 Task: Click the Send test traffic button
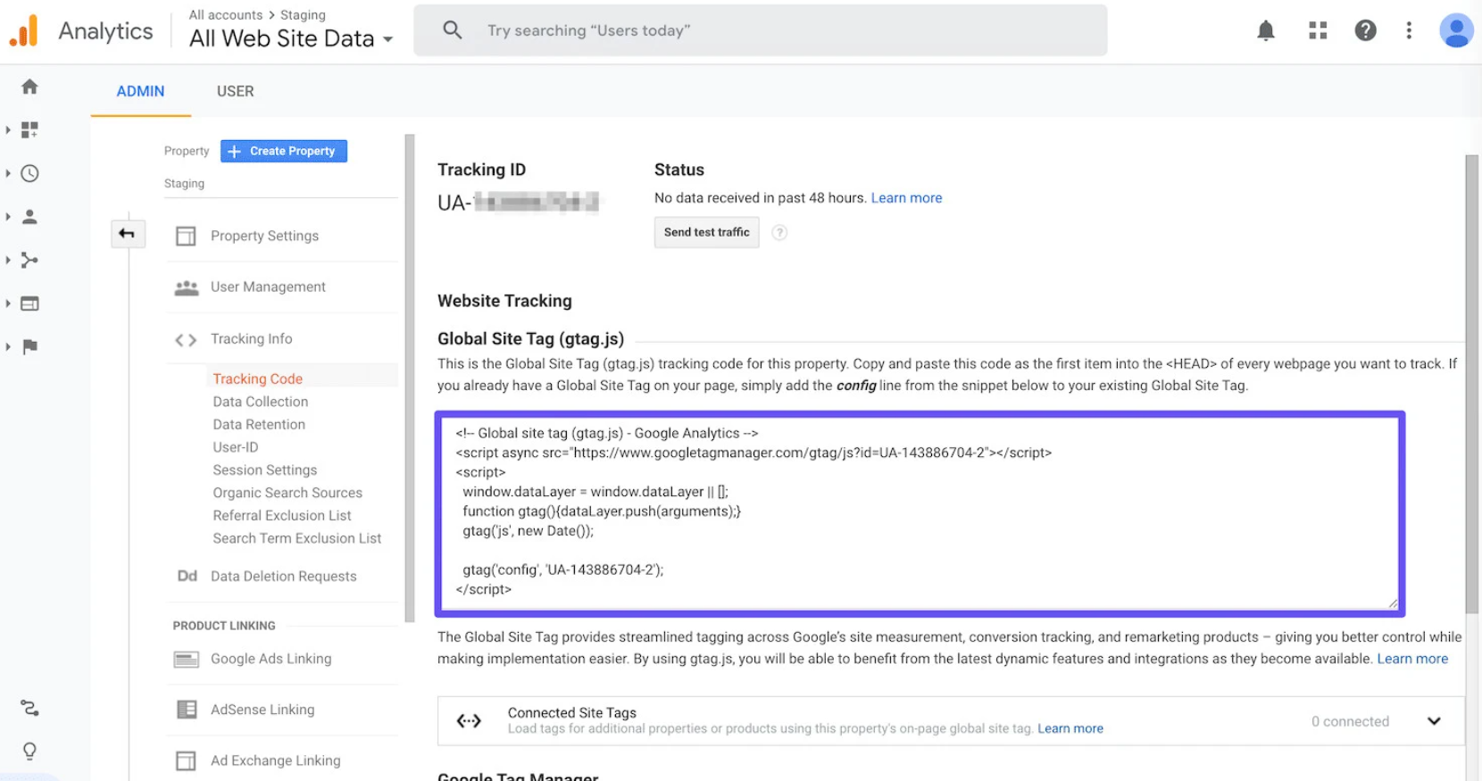[706, 232]
